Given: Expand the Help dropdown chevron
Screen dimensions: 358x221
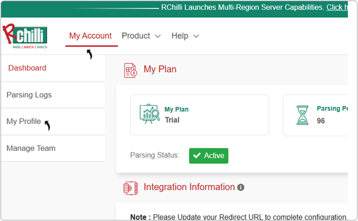Looking at the screenshot, I should [x=196, y=36].
